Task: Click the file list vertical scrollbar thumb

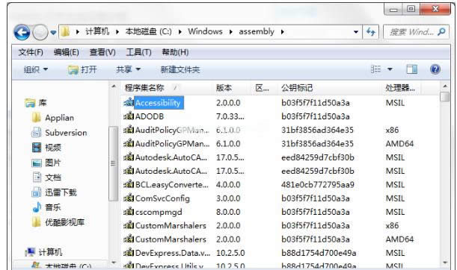Action: click(445, 96)
